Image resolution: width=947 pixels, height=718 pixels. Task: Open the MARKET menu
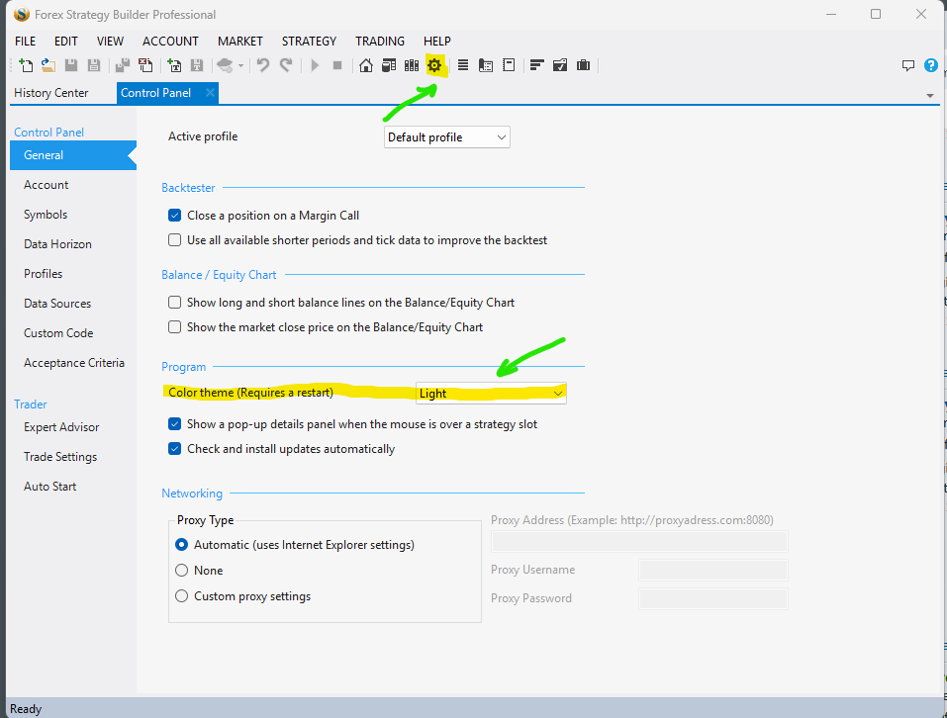tap(240, 41)
